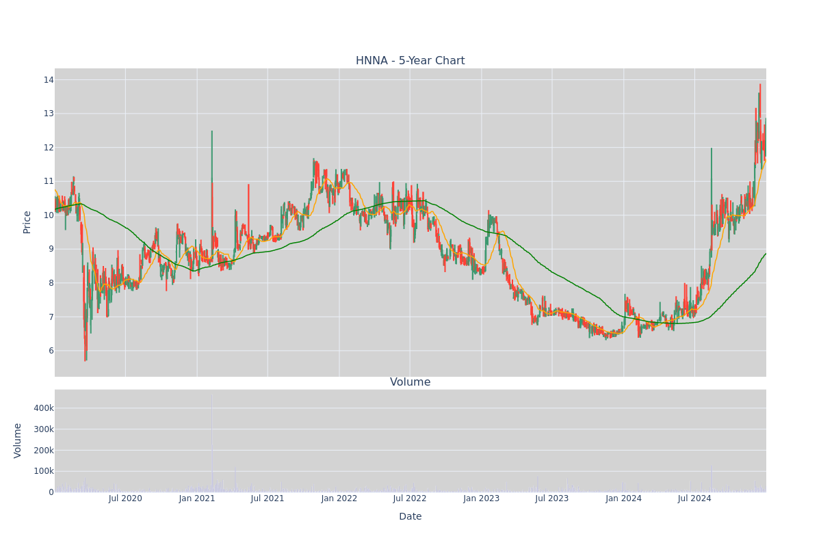Click the tallest volume spike near Jan 2021
Viewport: 821px width, 547px height.
(211, 443)
